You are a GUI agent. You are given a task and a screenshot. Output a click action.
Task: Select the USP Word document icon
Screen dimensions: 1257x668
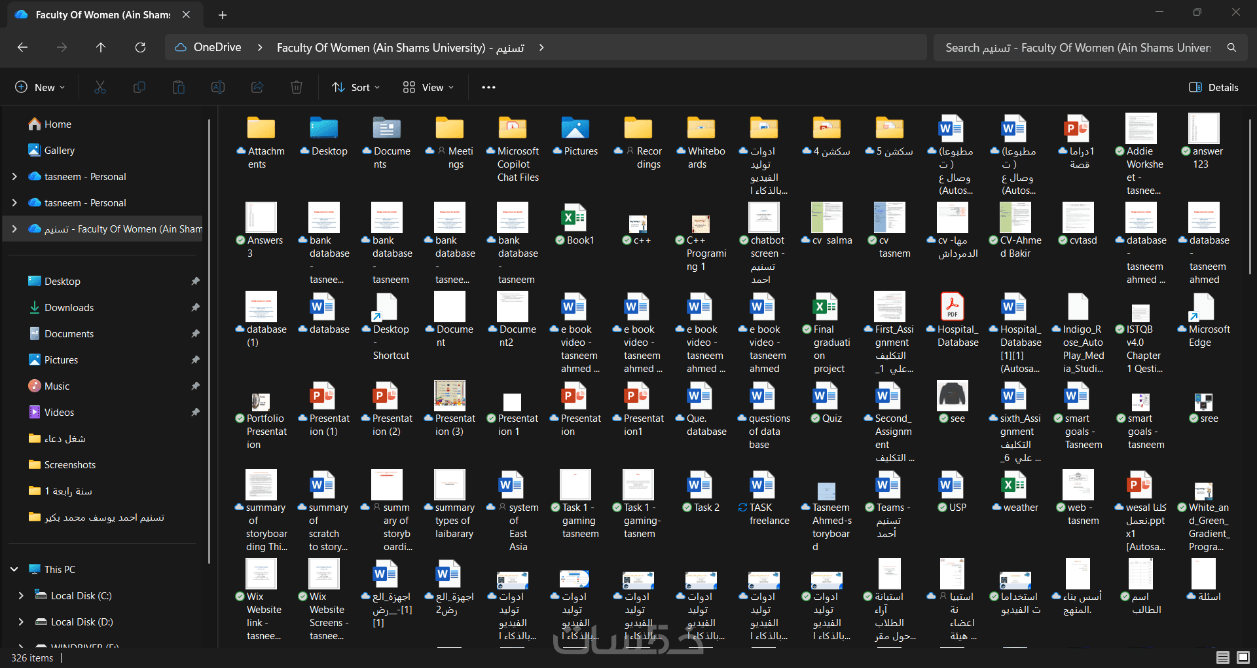coord(953,485)
